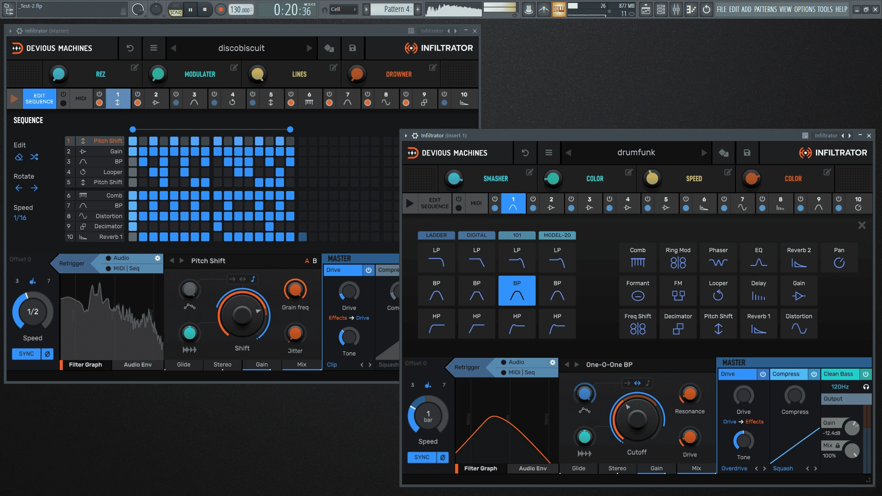Switch to next Overdrive drive type
Viewport: 882px width, 496px height.
click(764, 468)
